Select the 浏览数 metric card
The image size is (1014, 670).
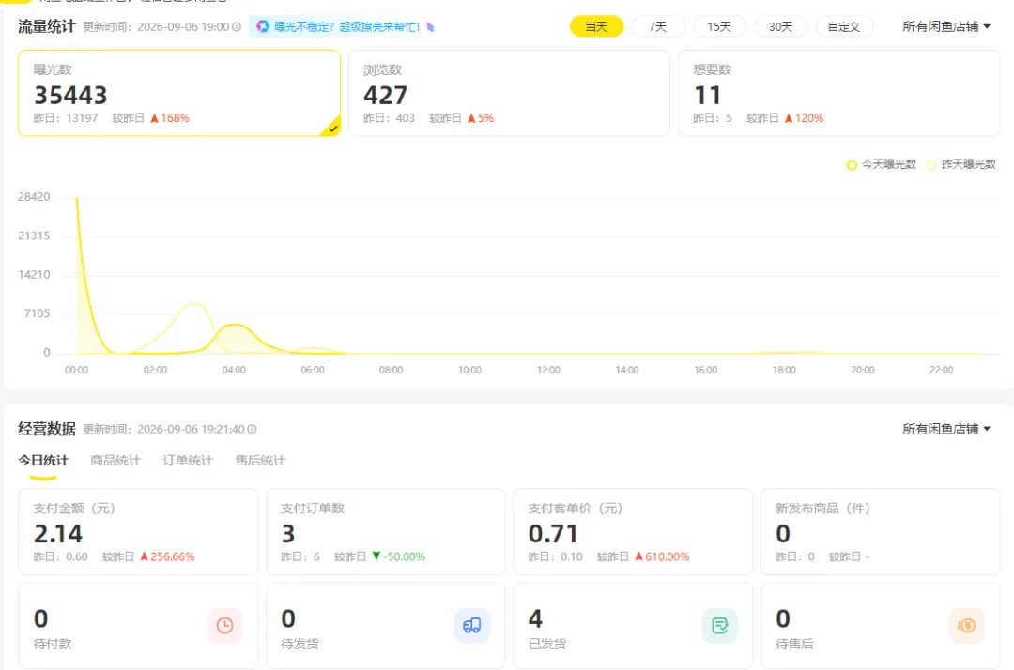pyautogui.click(x=509, y=93)
